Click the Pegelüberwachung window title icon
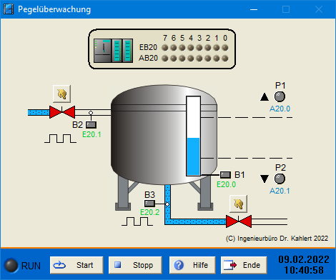The width and height of the screenshot is (336, 280). (9, 9)
